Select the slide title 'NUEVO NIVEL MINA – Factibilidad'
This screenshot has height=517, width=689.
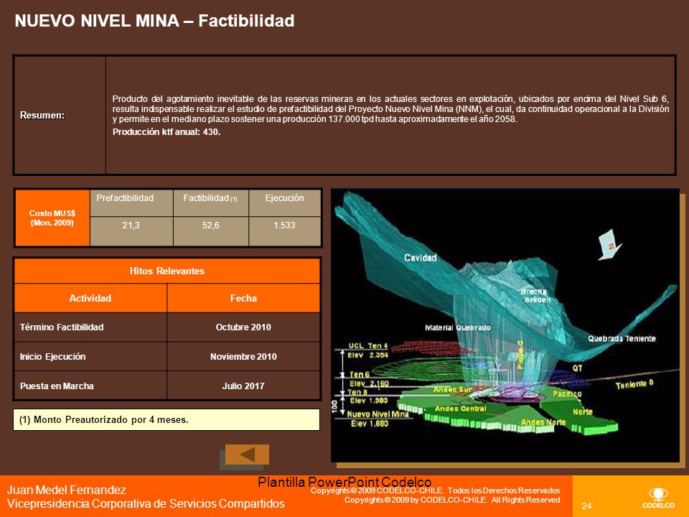coord(155,21)
